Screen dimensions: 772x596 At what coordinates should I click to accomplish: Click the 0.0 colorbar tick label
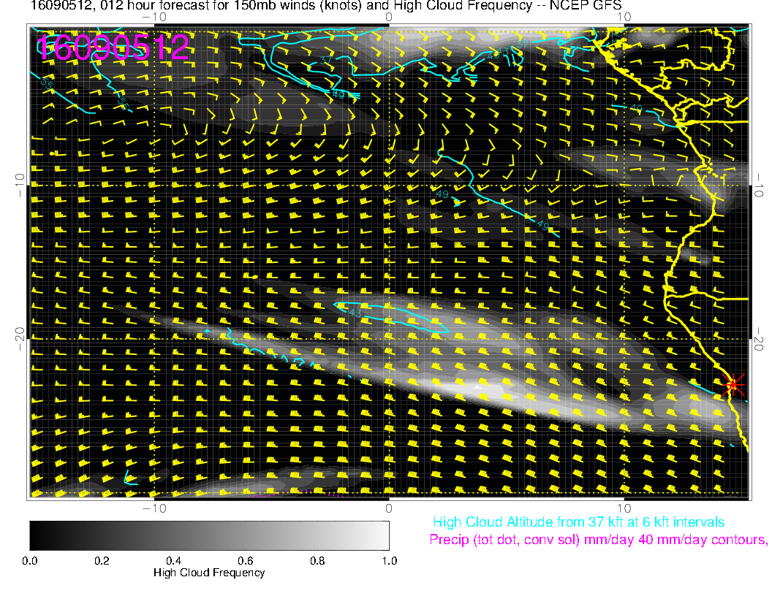tap(29, 561)
